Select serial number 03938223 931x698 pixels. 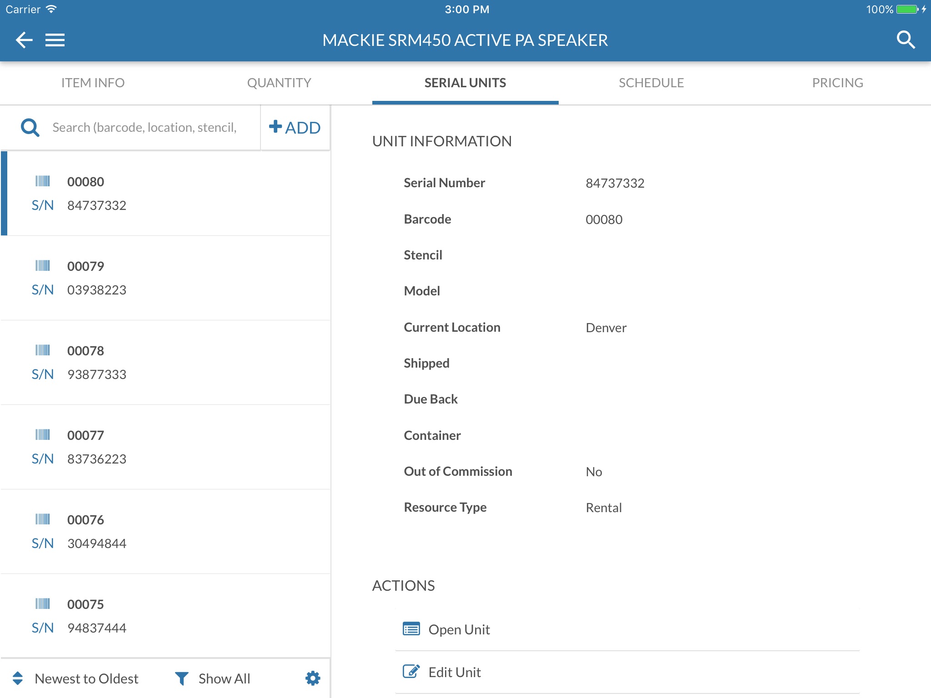click(97, 290)
